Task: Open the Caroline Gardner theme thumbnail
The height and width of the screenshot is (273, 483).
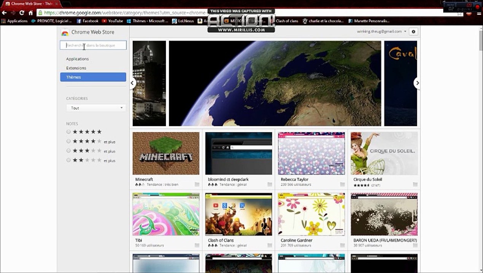Action: click(x=311, y=214)
